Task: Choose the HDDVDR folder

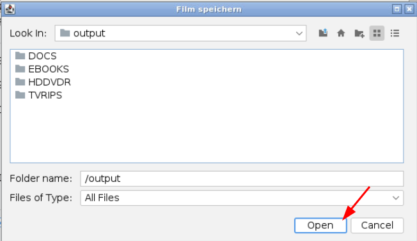Action: coord(43,82)
